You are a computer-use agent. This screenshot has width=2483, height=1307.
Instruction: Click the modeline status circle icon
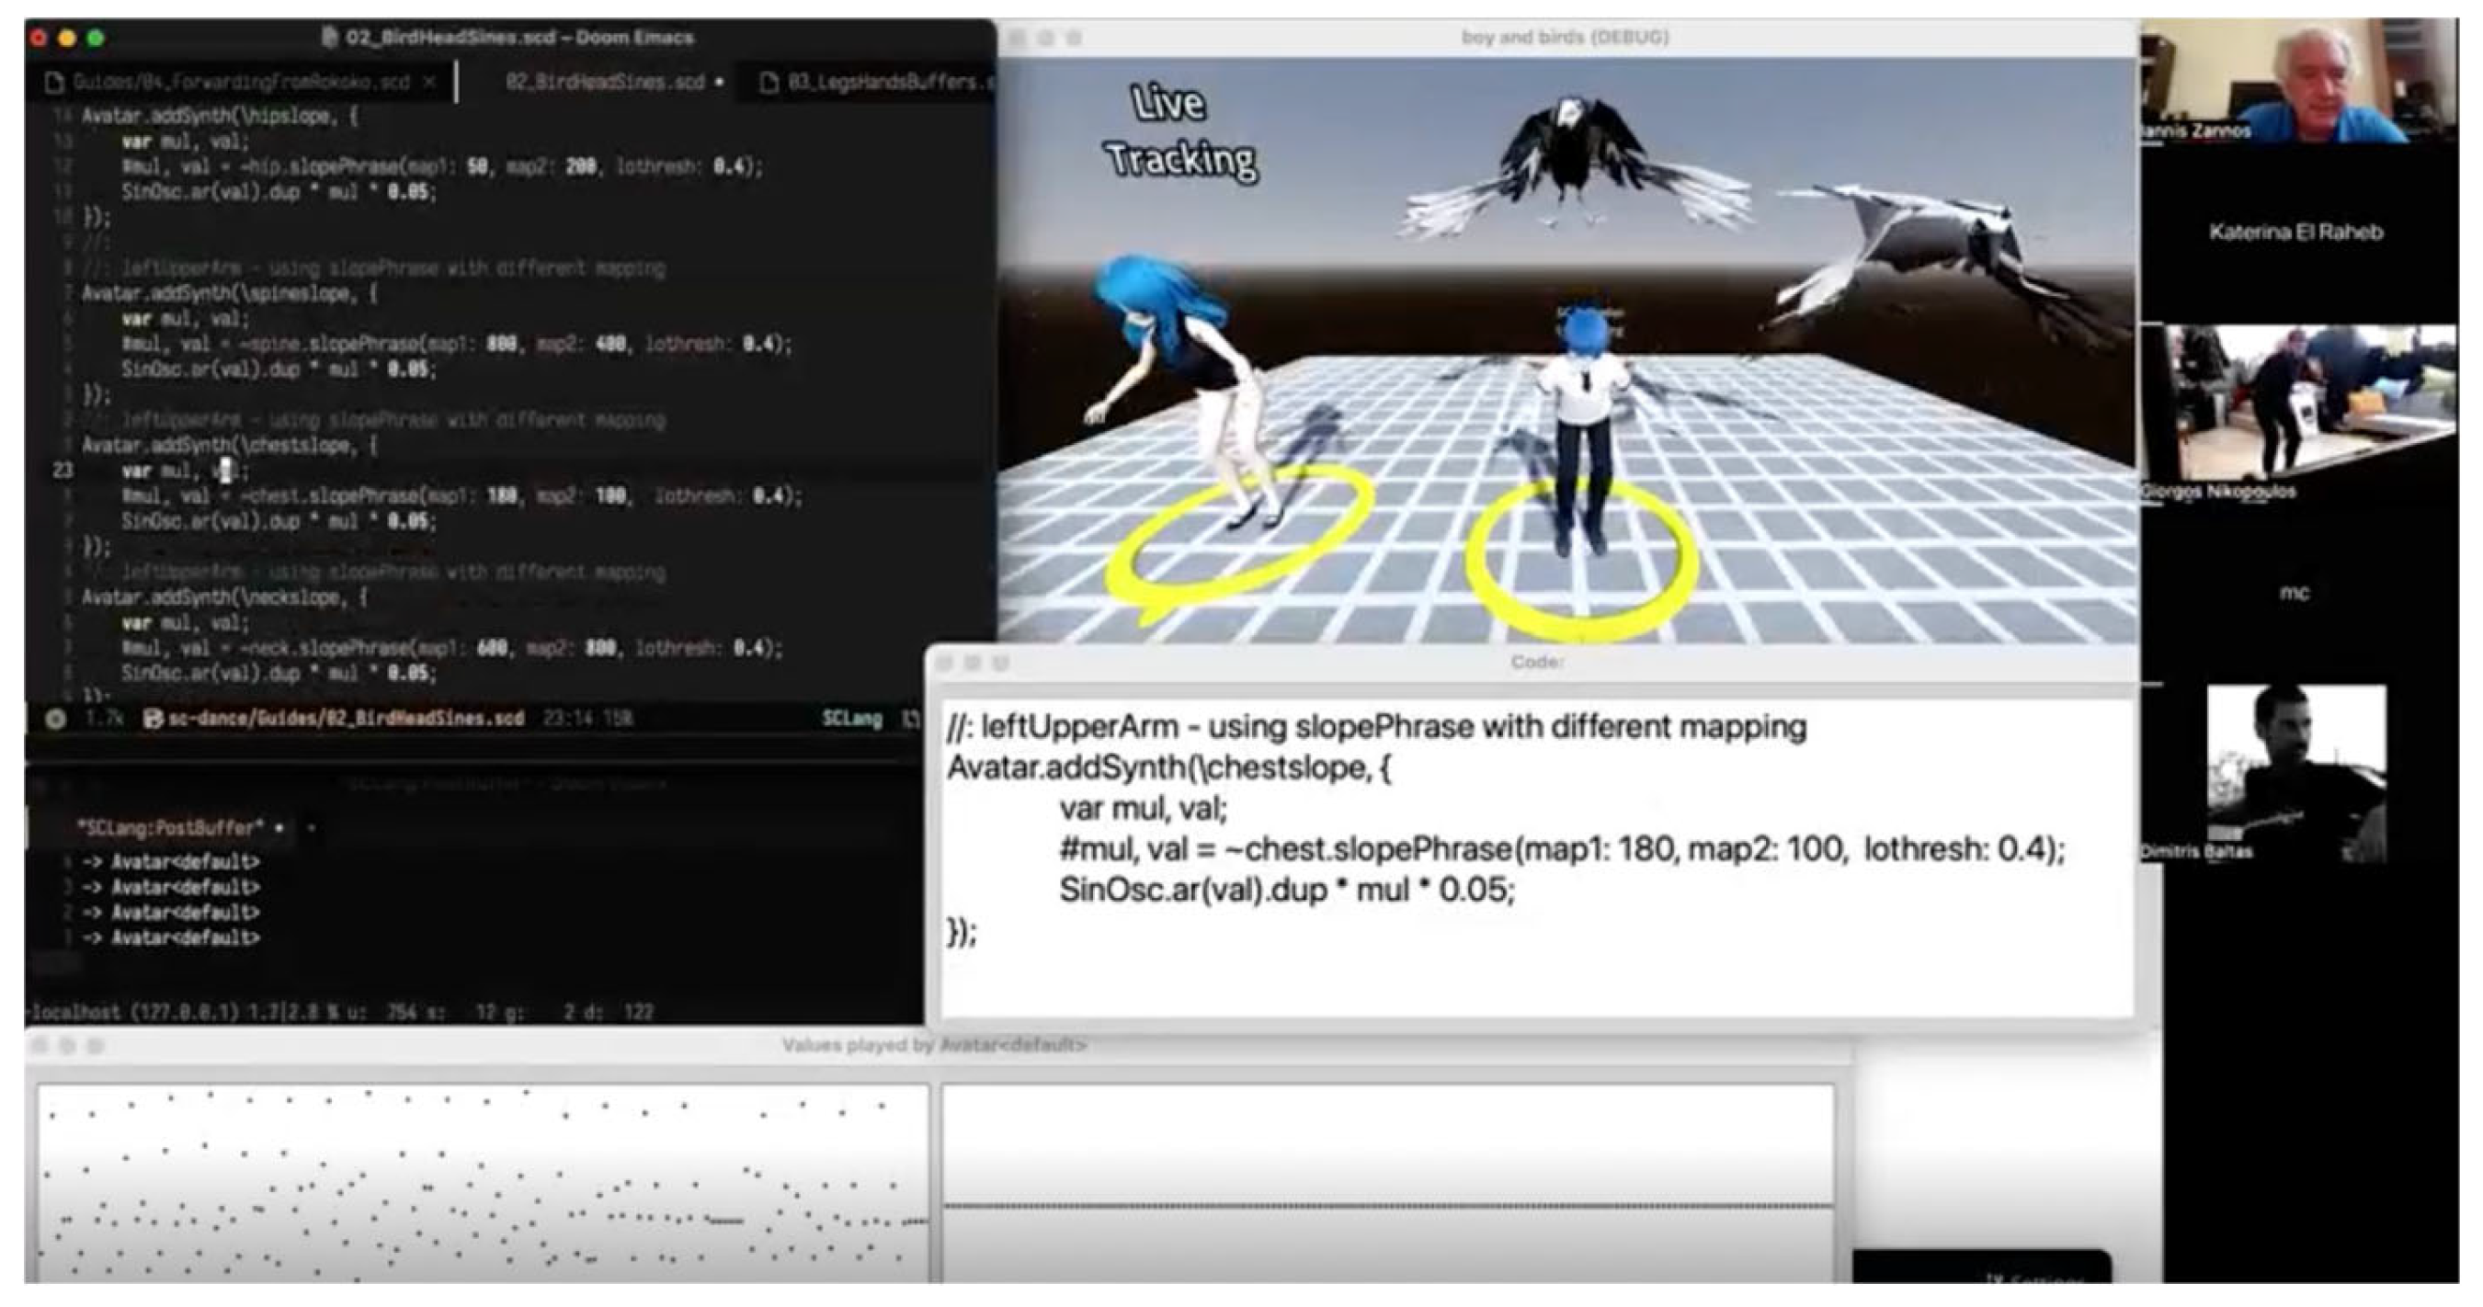coord(56,719)
